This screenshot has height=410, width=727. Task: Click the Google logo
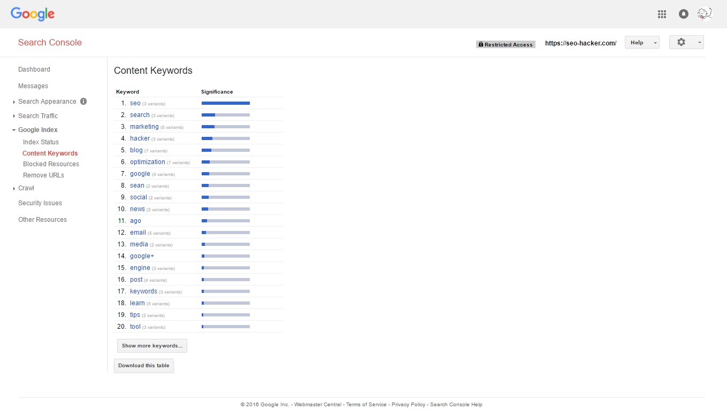33,14
